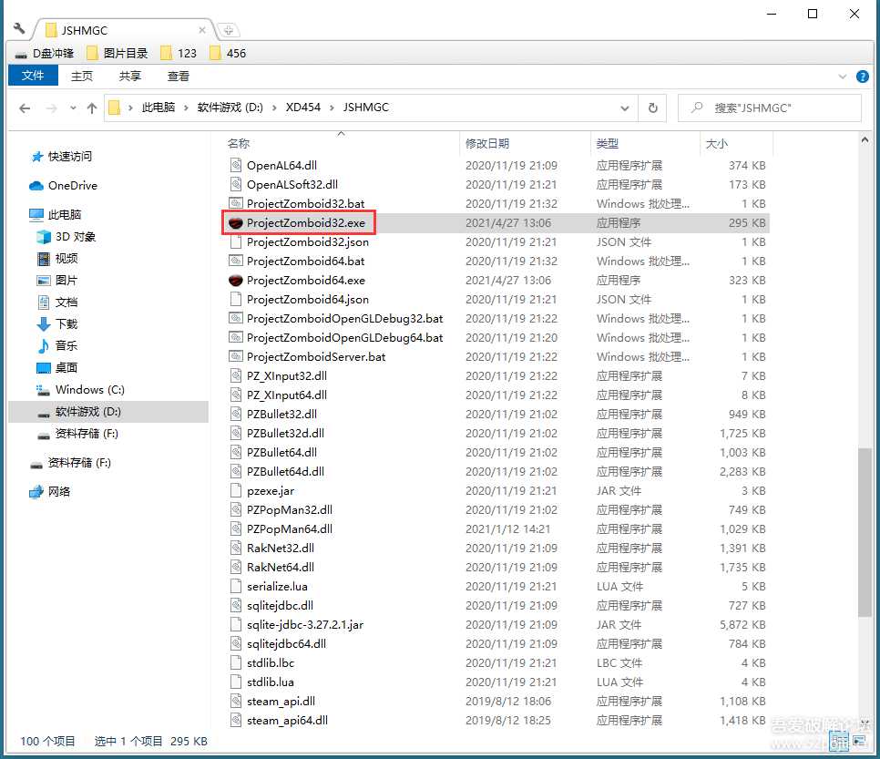
Task: Open the 图片目录 bookmark folder
Action: click(x=118, y=53)
